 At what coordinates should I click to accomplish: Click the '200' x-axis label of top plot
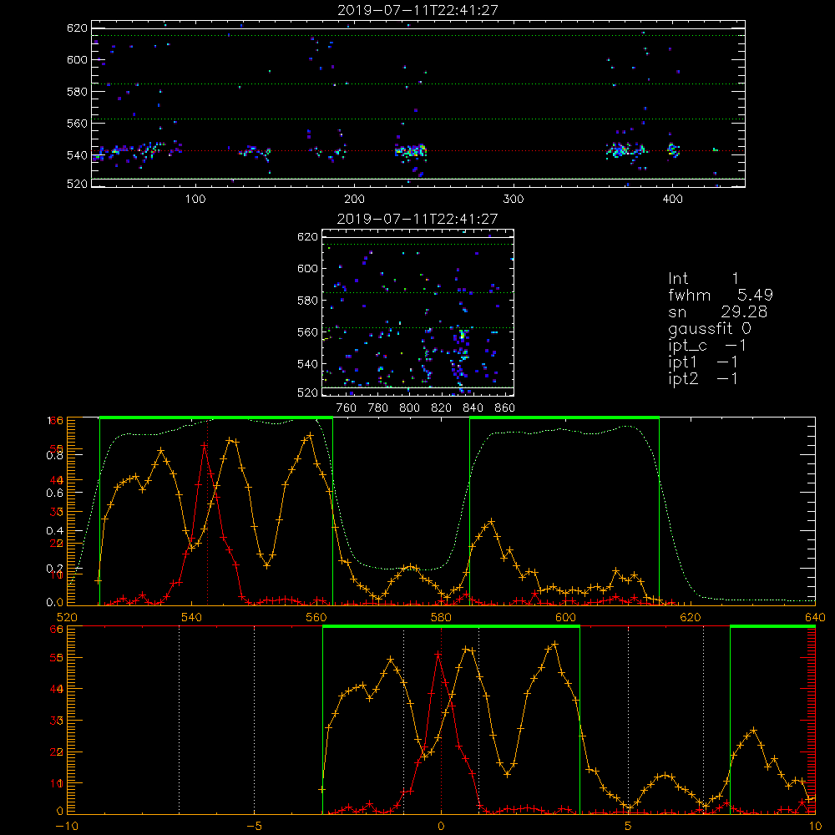pos(354,200)
